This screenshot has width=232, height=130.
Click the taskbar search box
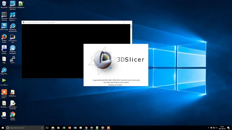click(25, 128)
